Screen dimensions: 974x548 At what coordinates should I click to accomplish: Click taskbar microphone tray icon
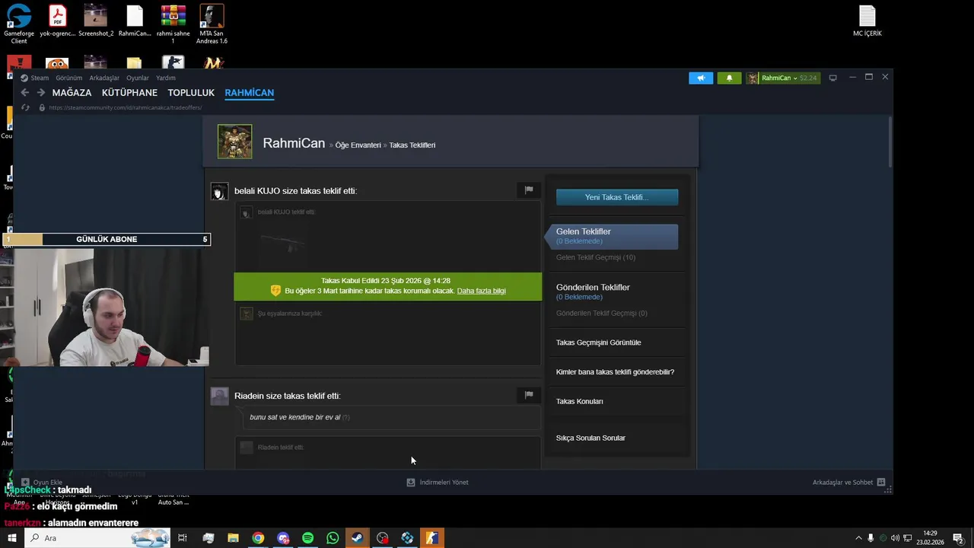[871, 538]
